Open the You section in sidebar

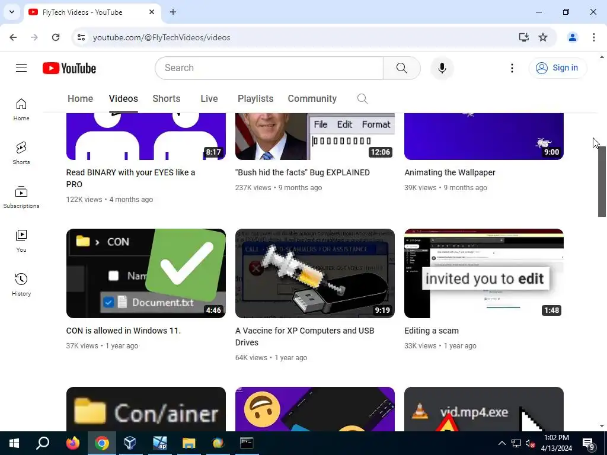pyautogui.click(x=21, y=241)
